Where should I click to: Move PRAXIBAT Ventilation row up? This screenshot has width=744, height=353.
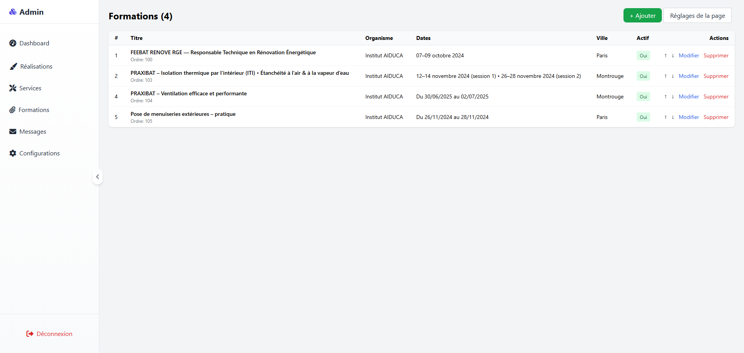[665, 96]
